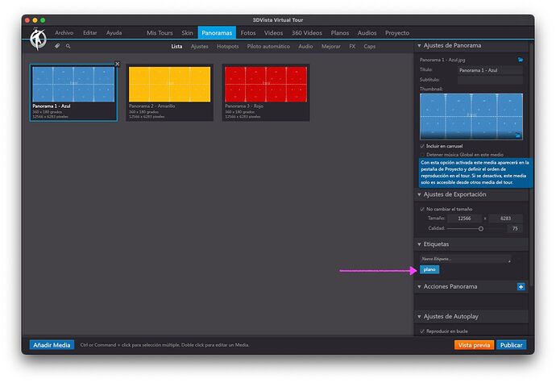Screen dimensions: 556x383
Task: Click the new tag field dropdown arrow
Action: click(509, 261)
